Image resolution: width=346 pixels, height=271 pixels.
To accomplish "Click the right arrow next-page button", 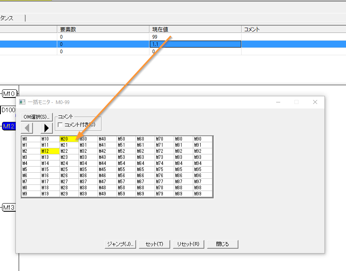I will tap(46, 128).
